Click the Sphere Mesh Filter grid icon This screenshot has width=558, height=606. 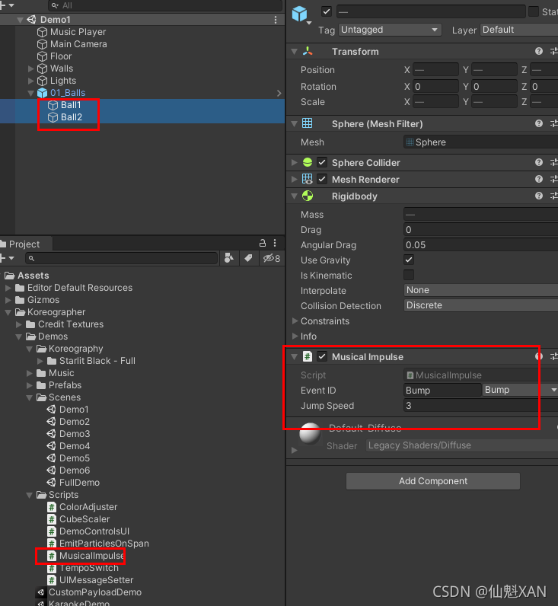[308, 123]
